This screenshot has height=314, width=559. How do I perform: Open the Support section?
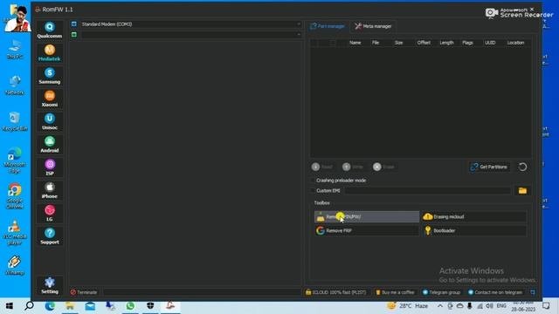pyautogui.click(x=50, y=236)
